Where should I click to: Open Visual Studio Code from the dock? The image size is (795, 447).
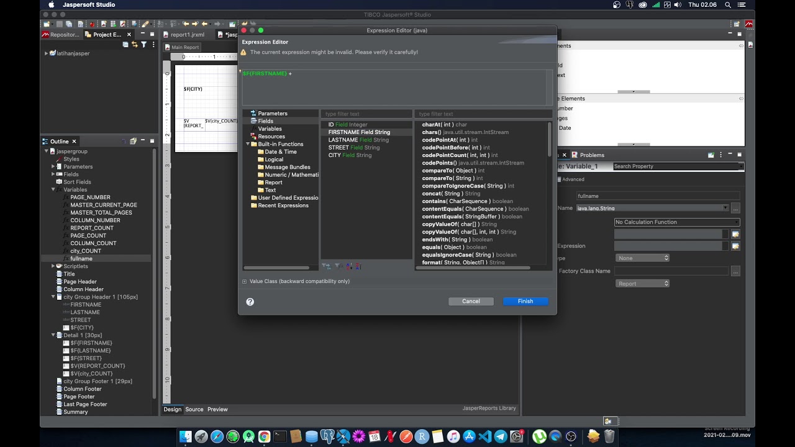(x=485, y=436)
